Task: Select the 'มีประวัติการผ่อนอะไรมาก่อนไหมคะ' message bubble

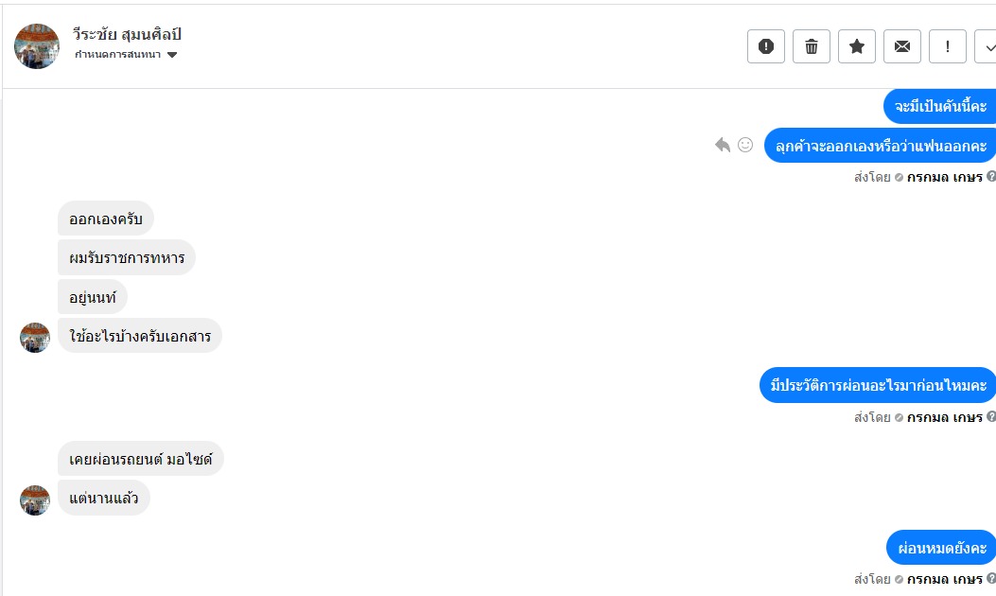Action: tap(878, 385)
